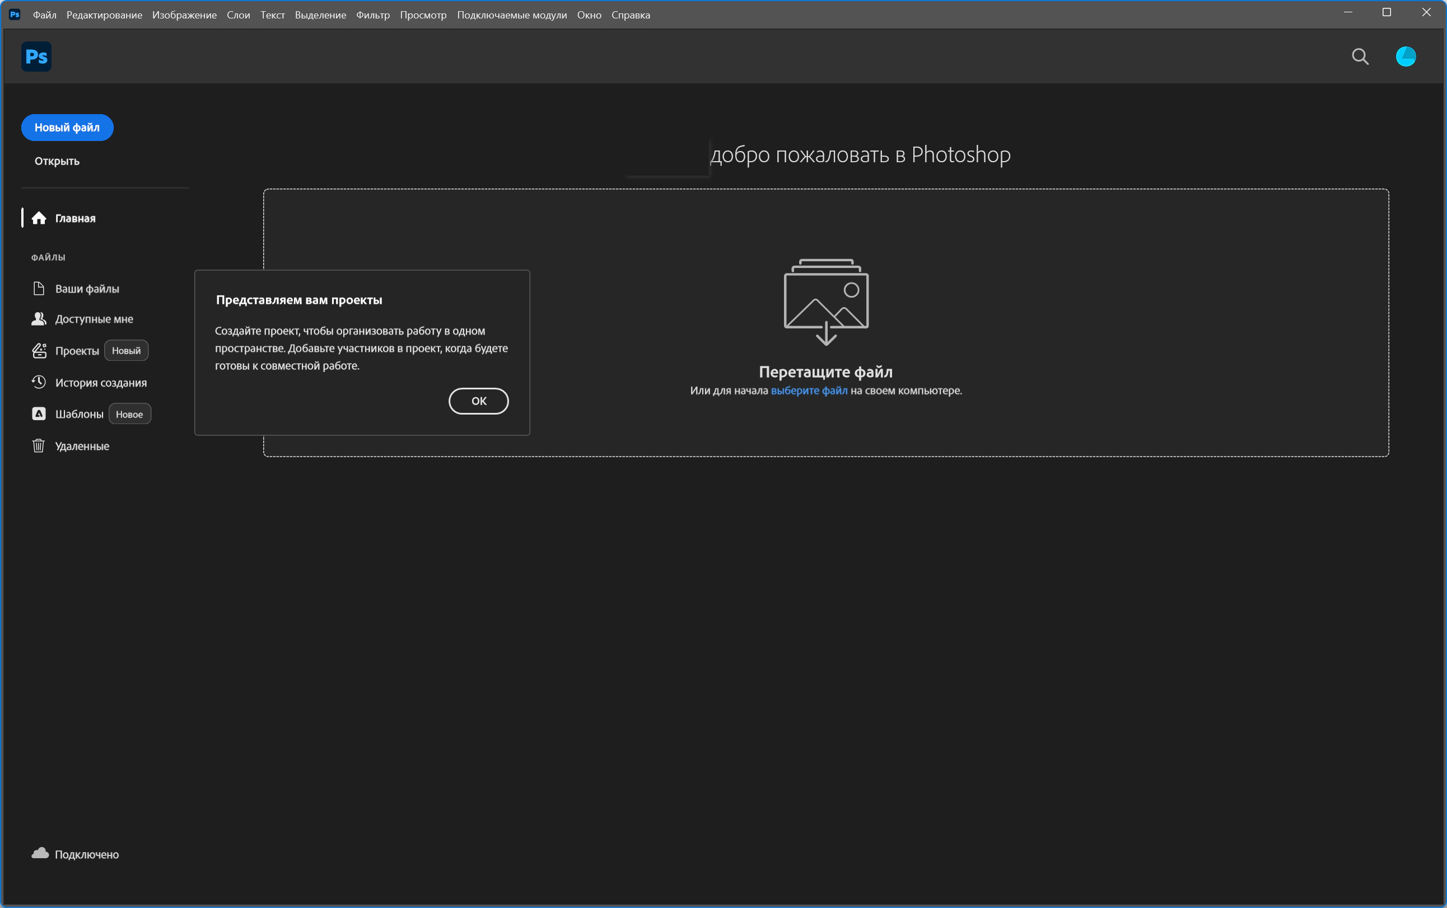Open the Фильтр menu
Viewport: 1447px width, 908px height.
(372, 15)
